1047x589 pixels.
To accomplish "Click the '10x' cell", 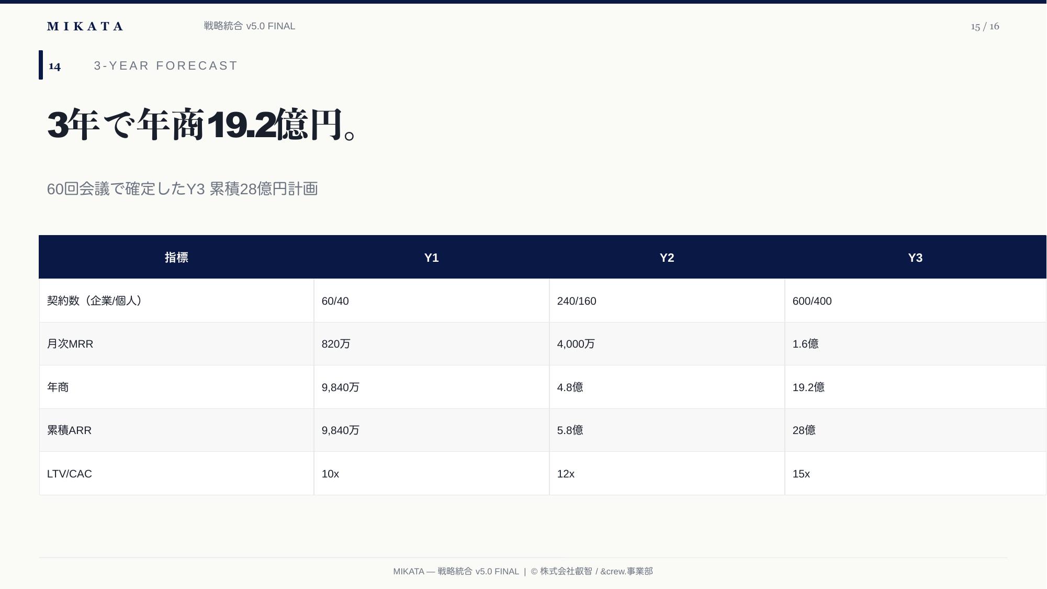I will coord(432,473).
